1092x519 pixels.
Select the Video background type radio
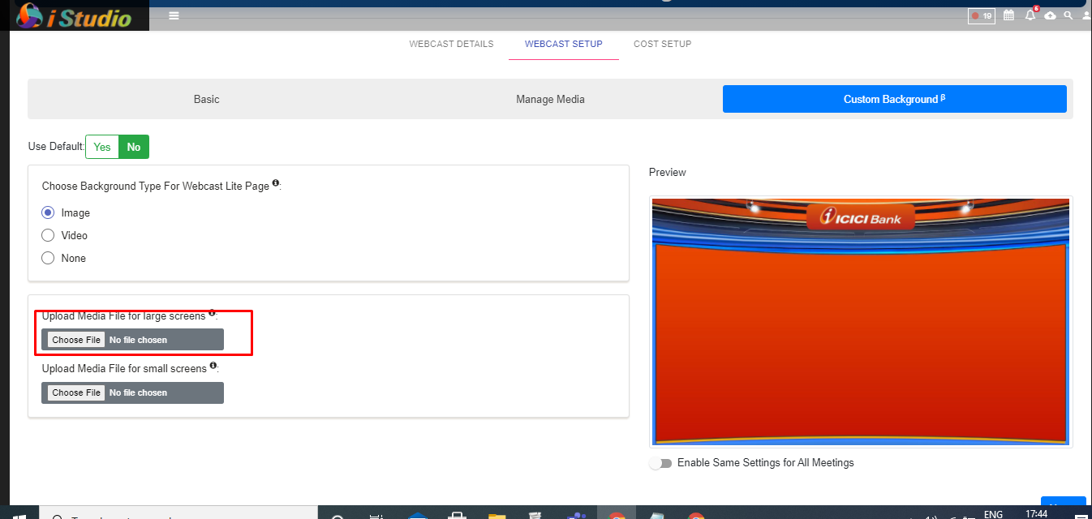[48, 235]
